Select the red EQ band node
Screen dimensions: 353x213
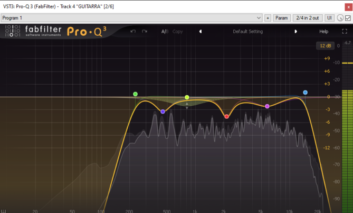[x=227, y=116]
